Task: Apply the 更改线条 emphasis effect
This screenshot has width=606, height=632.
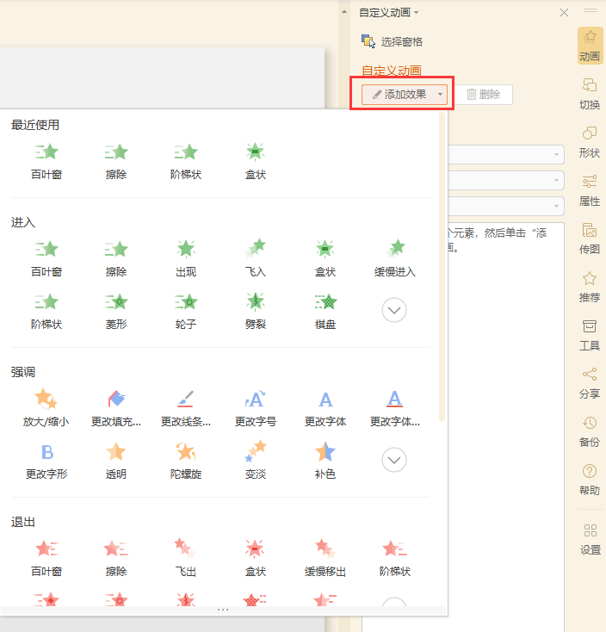Action: pos(186,408)
